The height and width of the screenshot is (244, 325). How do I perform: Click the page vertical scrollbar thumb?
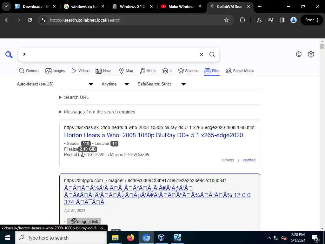coord(322,46)
